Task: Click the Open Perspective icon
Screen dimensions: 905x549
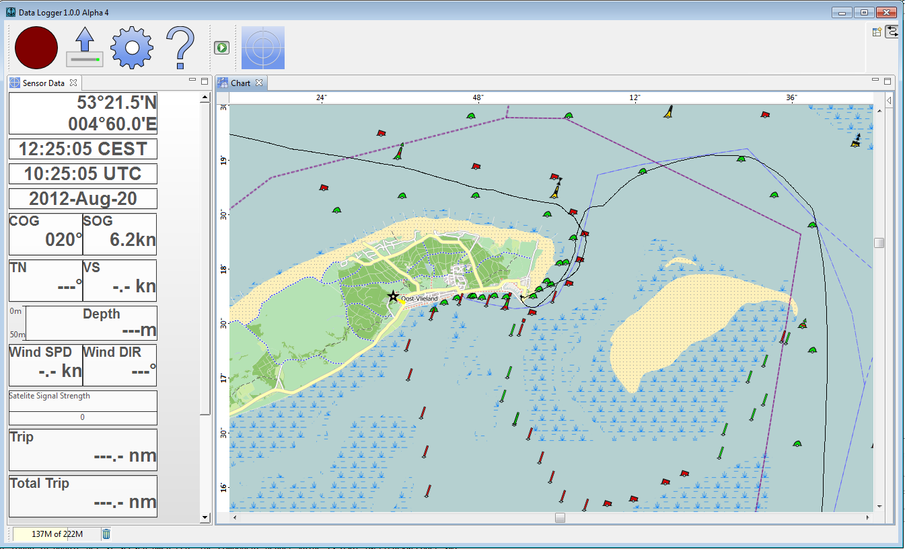Action: coord(877,32)
